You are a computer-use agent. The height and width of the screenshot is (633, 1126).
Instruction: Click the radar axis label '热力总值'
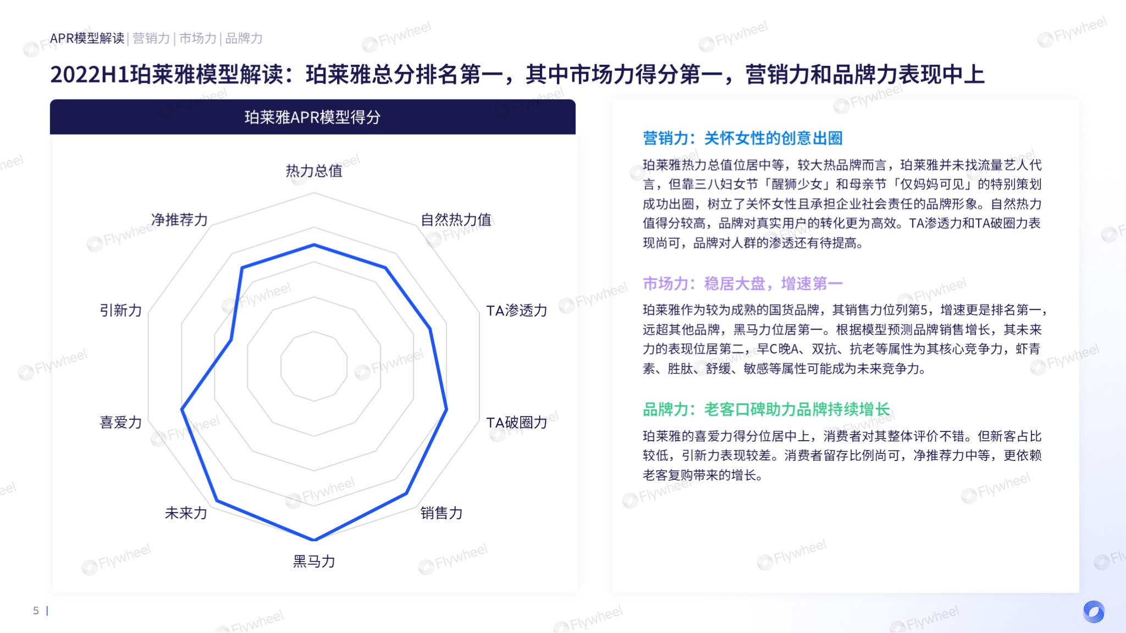314,171
